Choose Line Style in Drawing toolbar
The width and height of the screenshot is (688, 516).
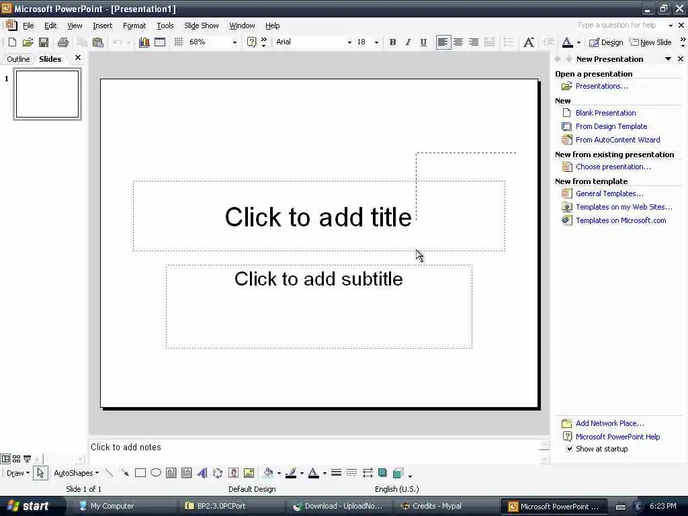336,473
